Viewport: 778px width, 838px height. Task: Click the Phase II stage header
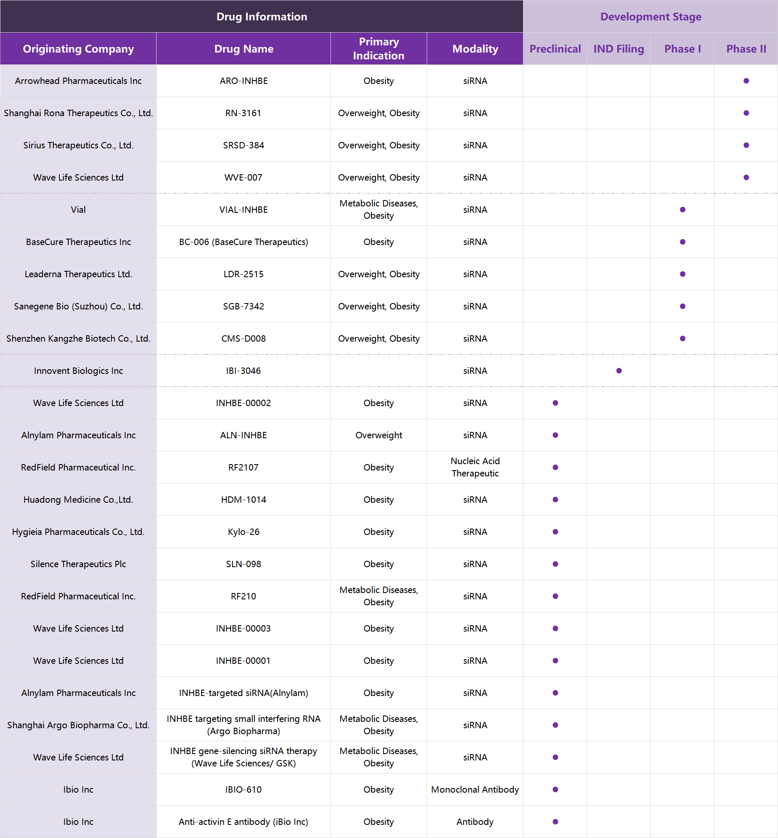pos(746,49)
